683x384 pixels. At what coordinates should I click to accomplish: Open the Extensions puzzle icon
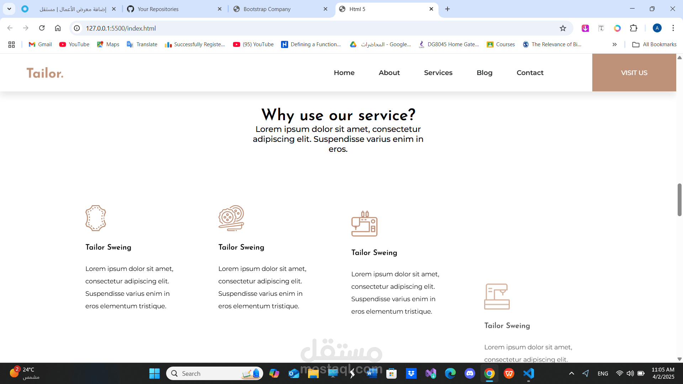634,28
